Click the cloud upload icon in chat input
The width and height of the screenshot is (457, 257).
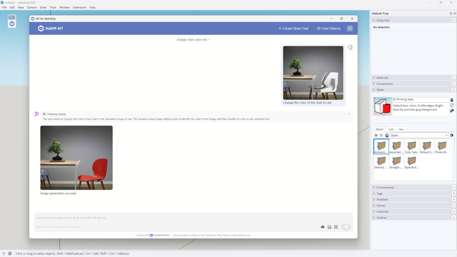(x=323, y=227)
